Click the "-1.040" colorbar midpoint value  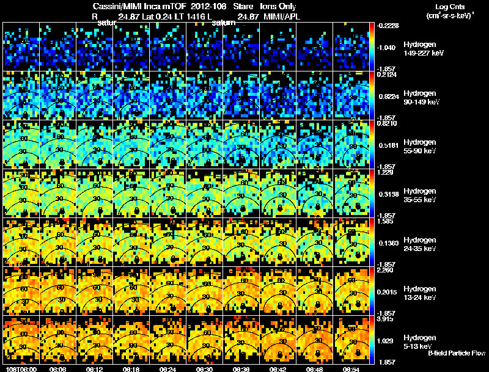tap(386, 48)
